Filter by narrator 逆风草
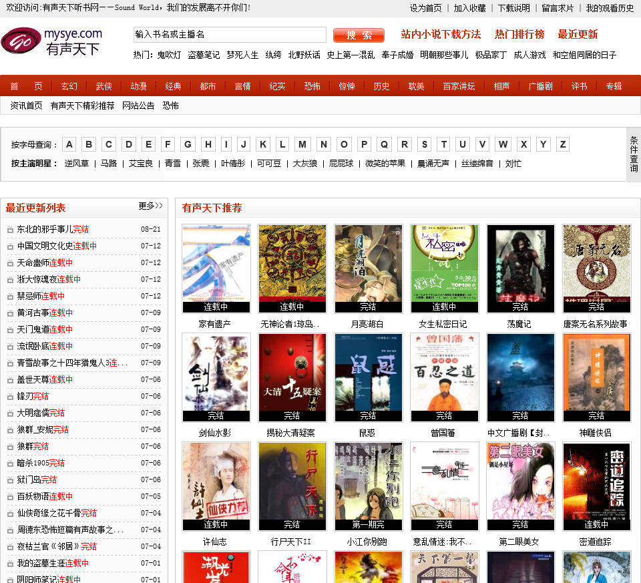This screenshot has height=583, width=641. click(76, 164)
